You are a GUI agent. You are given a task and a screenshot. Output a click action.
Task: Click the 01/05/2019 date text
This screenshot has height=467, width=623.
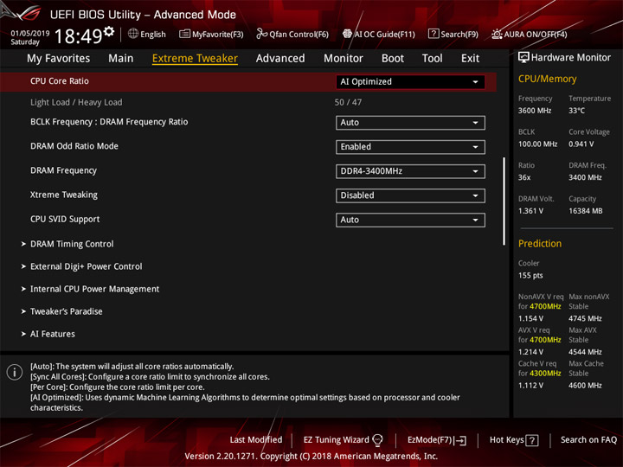30,34
